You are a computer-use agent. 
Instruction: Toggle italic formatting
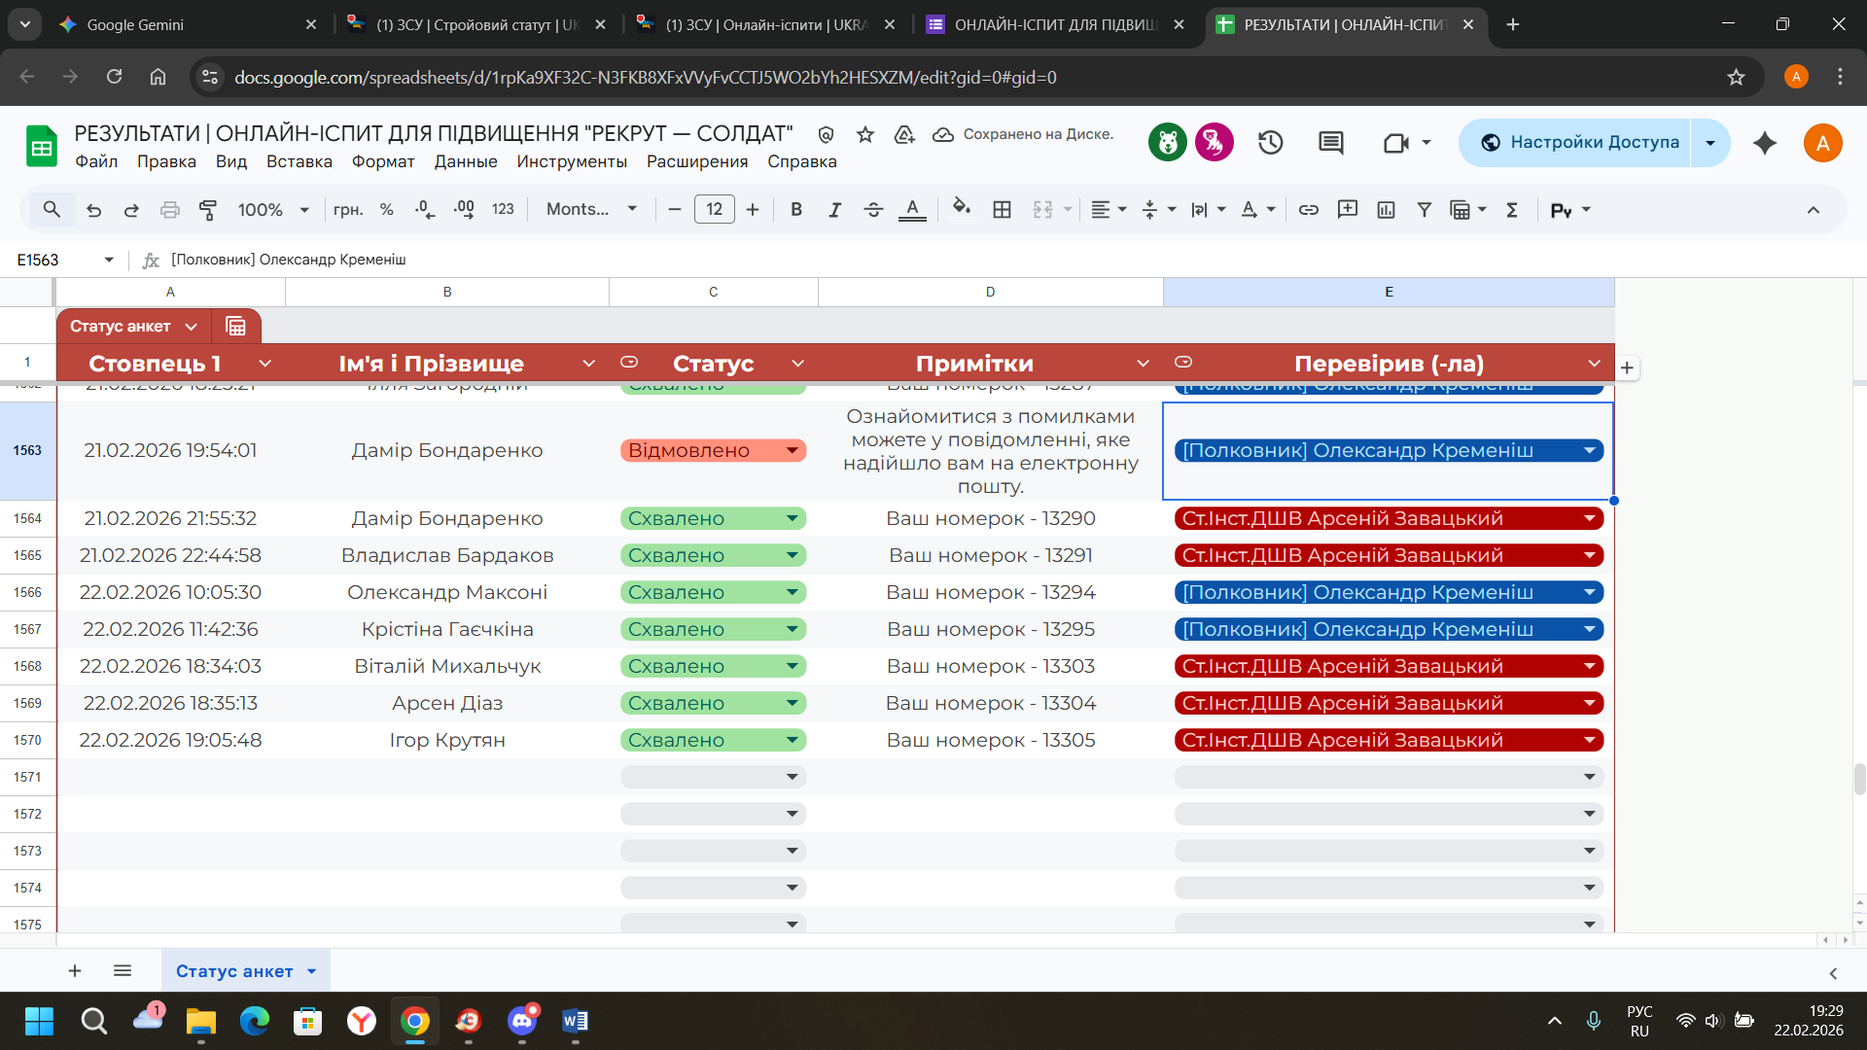[x=834, y=209]
